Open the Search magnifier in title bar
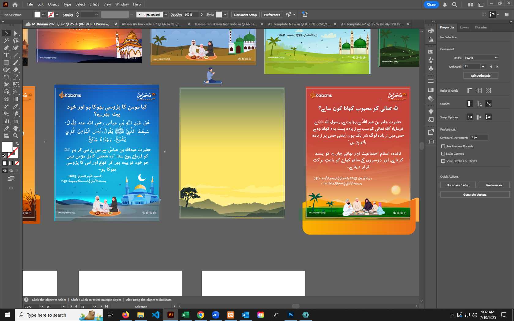The image size is (514, 321). (455, 5)
